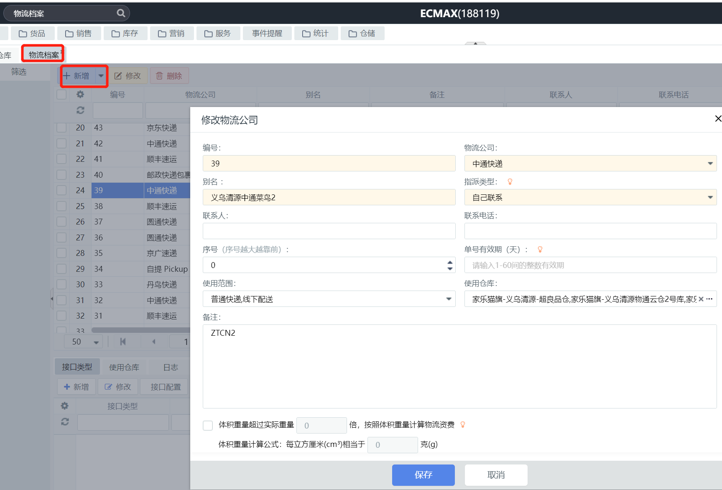This screenshot has width=722, height=490.
Task: Increase the 序号 value with up arrow
Action: (x=450, y=262)
